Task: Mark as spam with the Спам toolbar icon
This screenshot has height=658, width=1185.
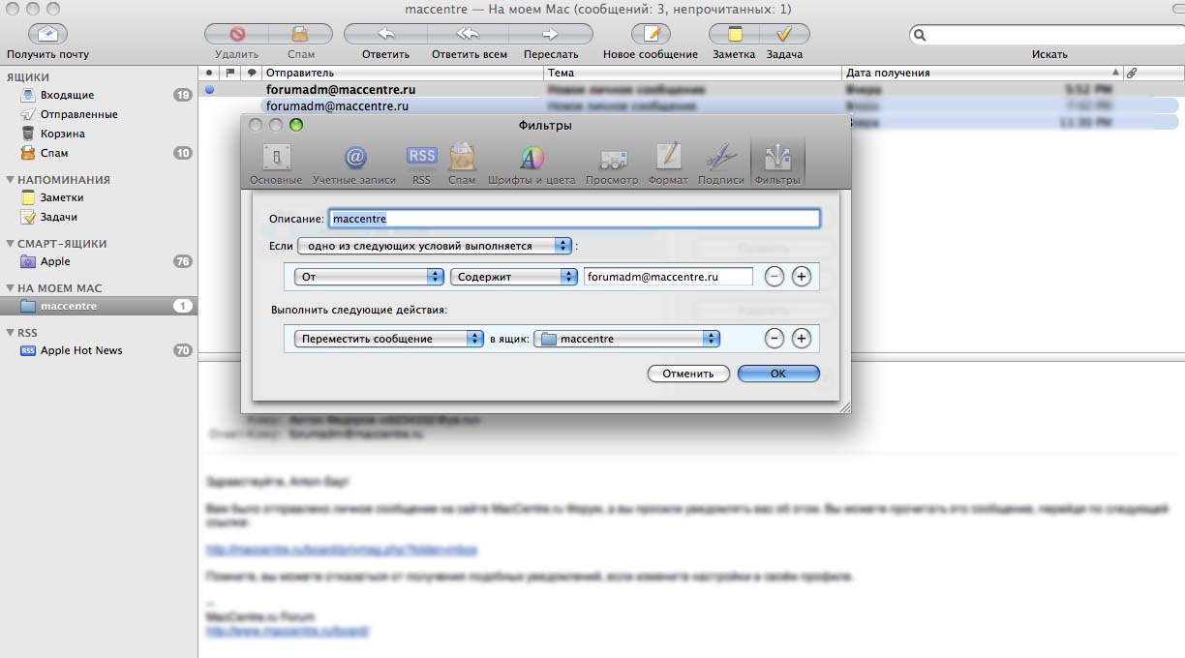Action: pos(300,34)
